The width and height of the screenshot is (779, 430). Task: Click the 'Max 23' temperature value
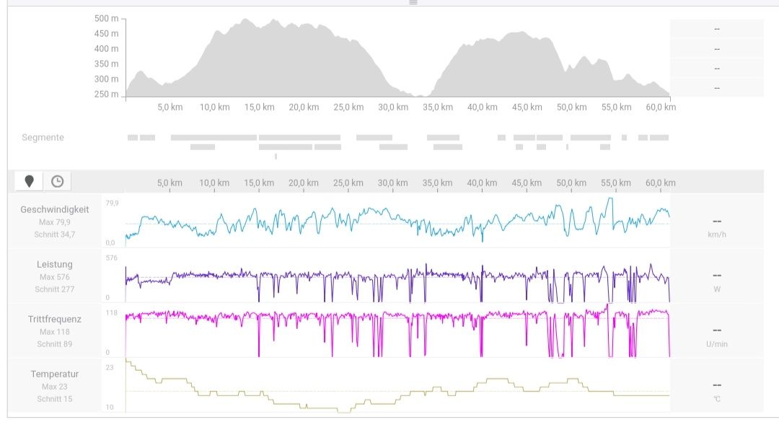55,386
